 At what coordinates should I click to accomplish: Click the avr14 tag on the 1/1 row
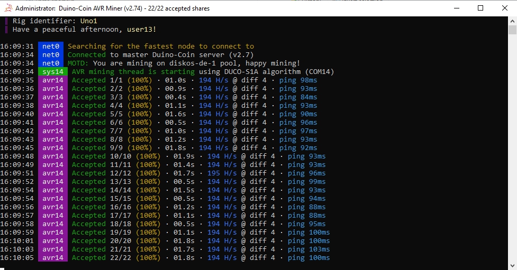[x=53, y=80]
